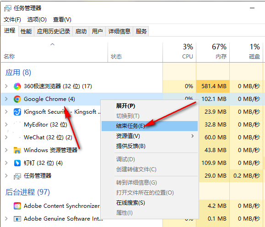Expand the 360极速浏览器 process group
Image resolution: width=265 pixels, height=227 pixels.
[6, 86]
